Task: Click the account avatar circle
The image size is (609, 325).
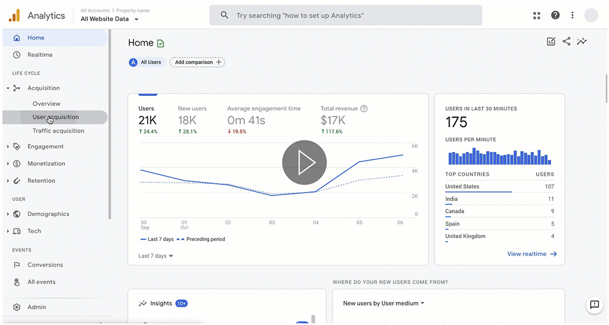Action: [x=591, y=15]
